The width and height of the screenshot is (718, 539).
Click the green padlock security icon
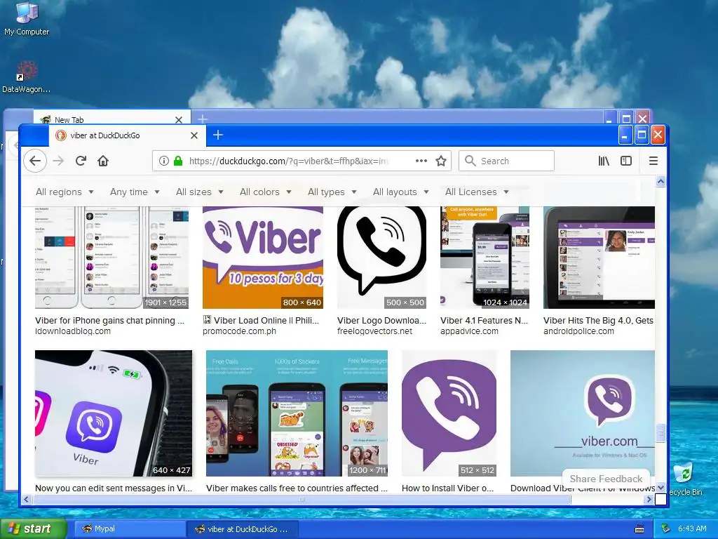(178, 161)
